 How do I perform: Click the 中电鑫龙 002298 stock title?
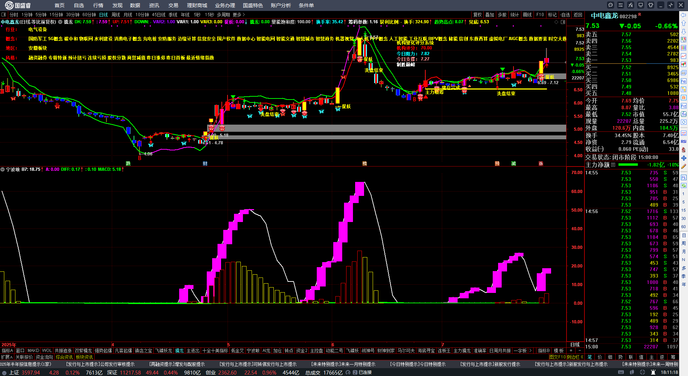(613, 16)
